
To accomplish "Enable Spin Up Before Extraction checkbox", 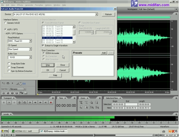I will [9, 71].
